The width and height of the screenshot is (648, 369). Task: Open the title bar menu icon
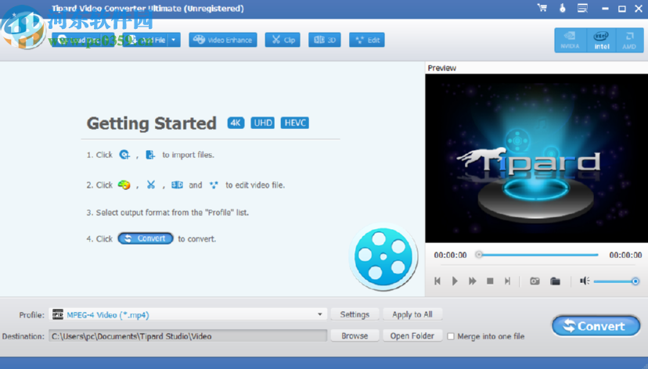click(x=583, y=8)
